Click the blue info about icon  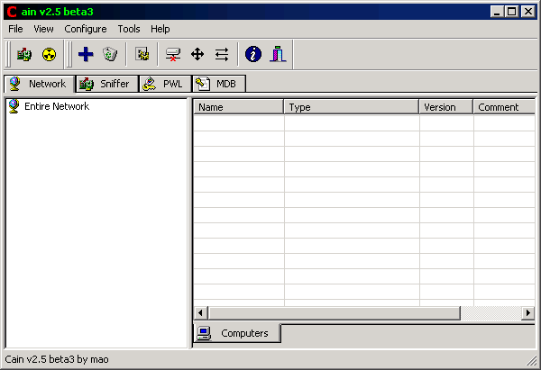tap(253, 55)
